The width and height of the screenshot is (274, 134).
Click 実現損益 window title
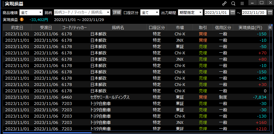pos(14,3)
